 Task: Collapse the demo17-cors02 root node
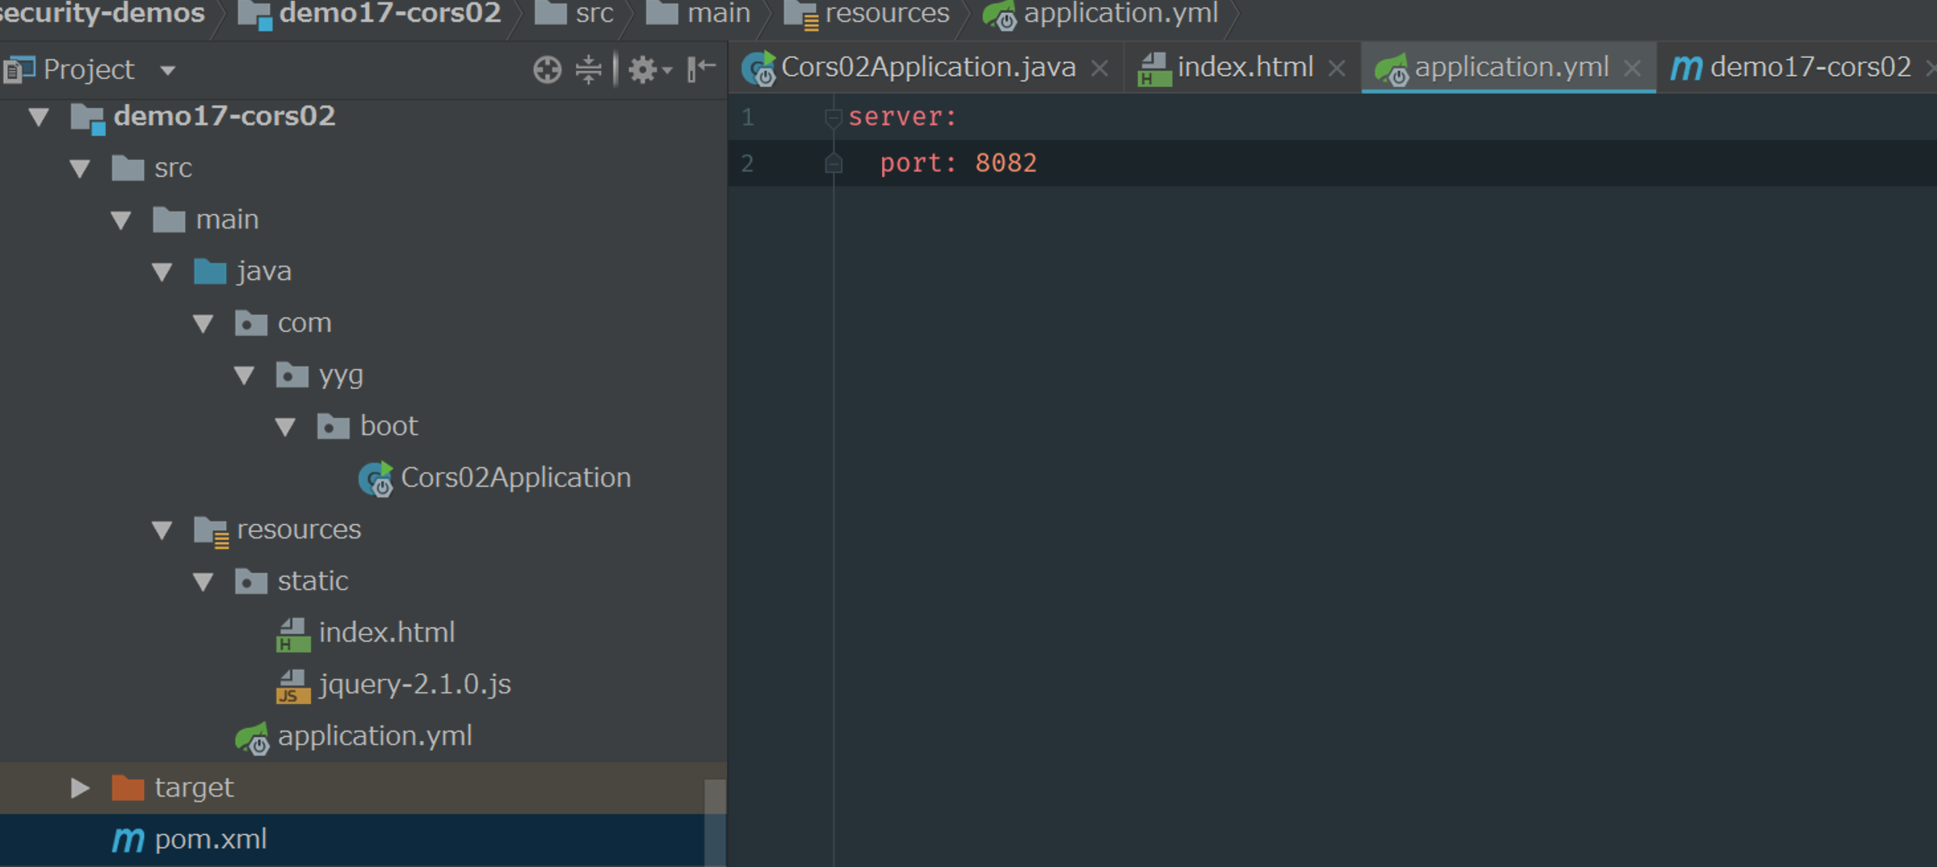click(39, 117)
